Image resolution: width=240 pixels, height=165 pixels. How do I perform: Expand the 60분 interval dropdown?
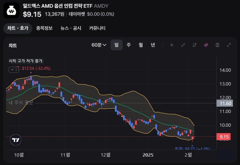(x=99, y=45)
